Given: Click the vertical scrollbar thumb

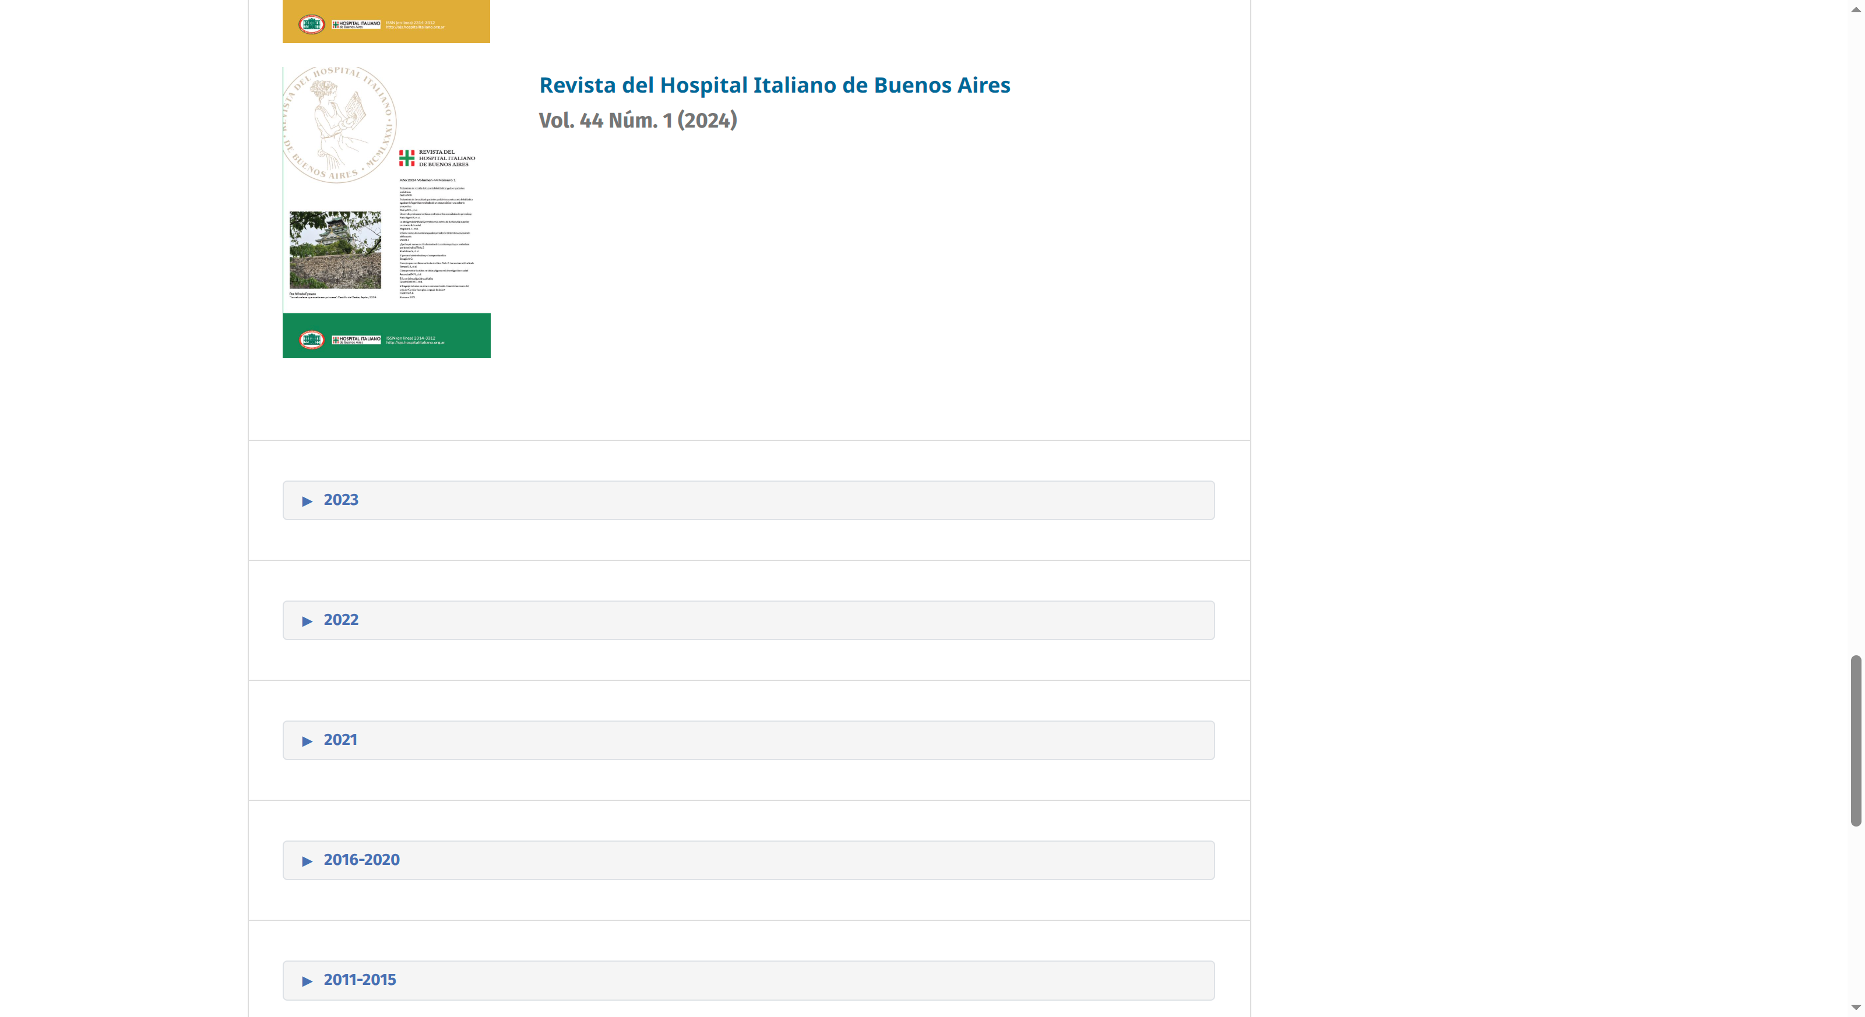Looking at the screenshot, I should click(1856, 740).
